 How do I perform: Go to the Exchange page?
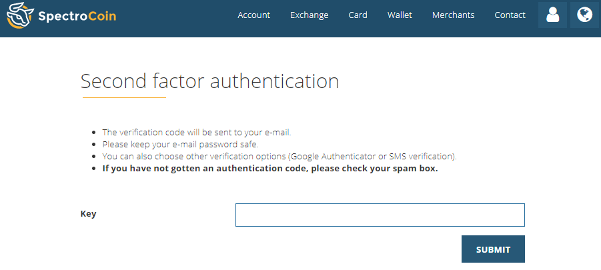[310, 15]
